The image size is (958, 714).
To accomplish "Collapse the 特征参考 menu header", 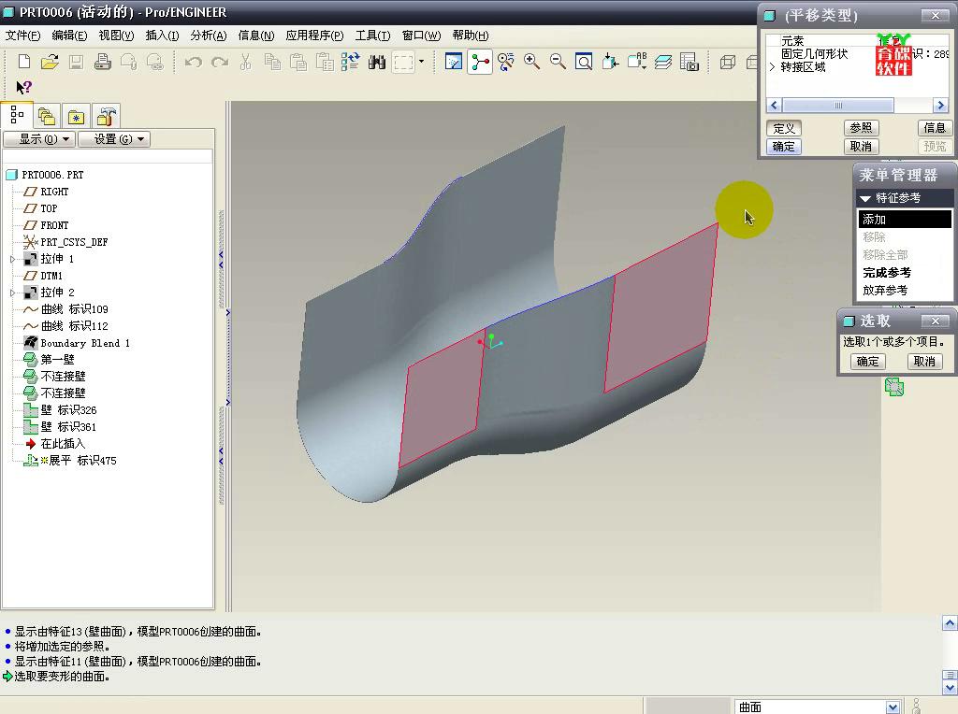I will tap(905, 198).
